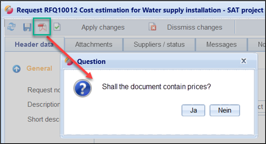Click the Dissmiss changes label

(x=195, y=27)
